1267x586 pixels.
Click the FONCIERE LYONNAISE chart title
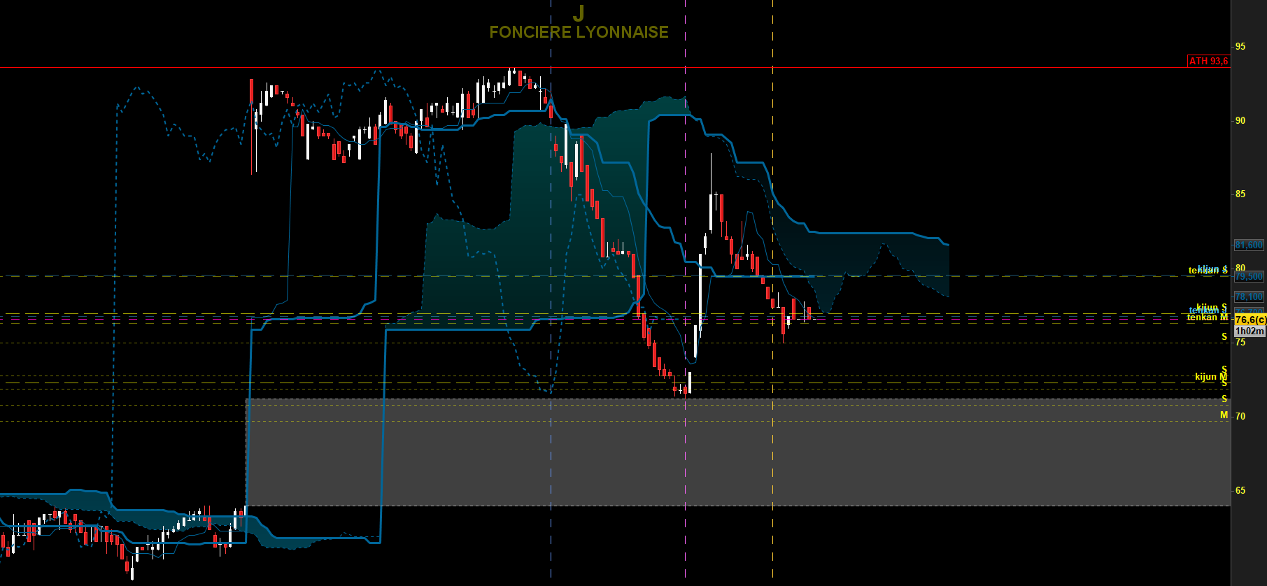click(579, 32)
